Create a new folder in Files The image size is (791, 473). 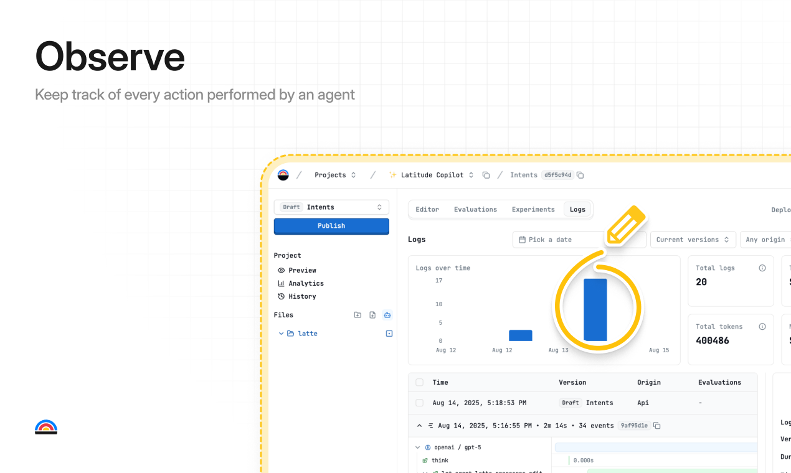coord(358,315)
